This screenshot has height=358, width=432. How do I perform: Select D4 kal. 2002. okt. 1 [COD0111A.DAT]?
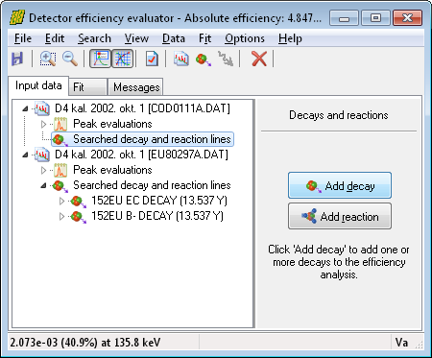pyautogui.click(x=142, y=108)
